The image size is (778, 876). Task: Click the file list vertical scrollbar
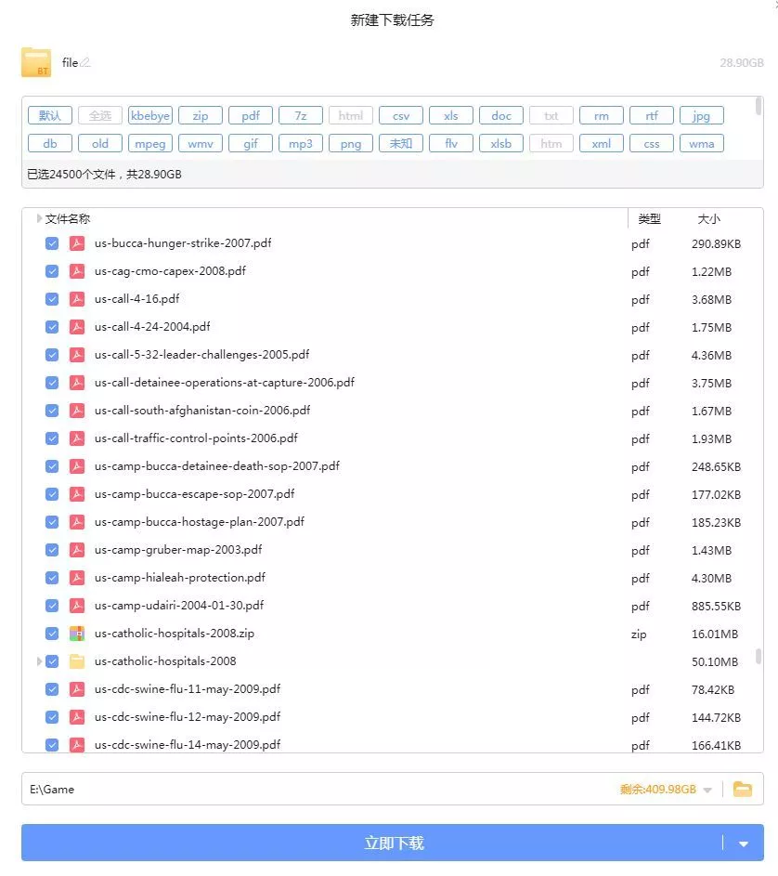pos(759,656)
